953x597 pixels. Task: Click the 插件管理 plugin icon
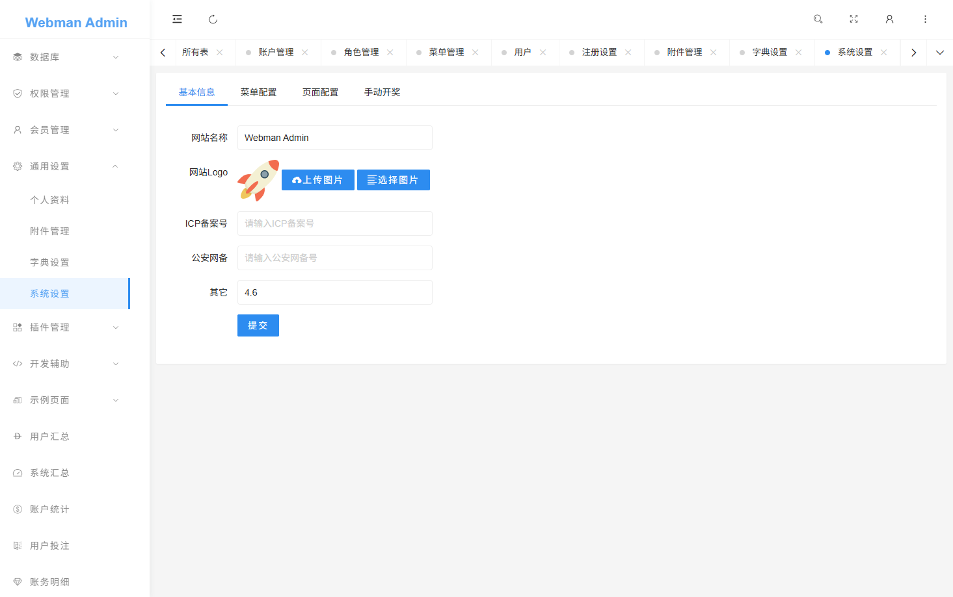tap(17, 327)
